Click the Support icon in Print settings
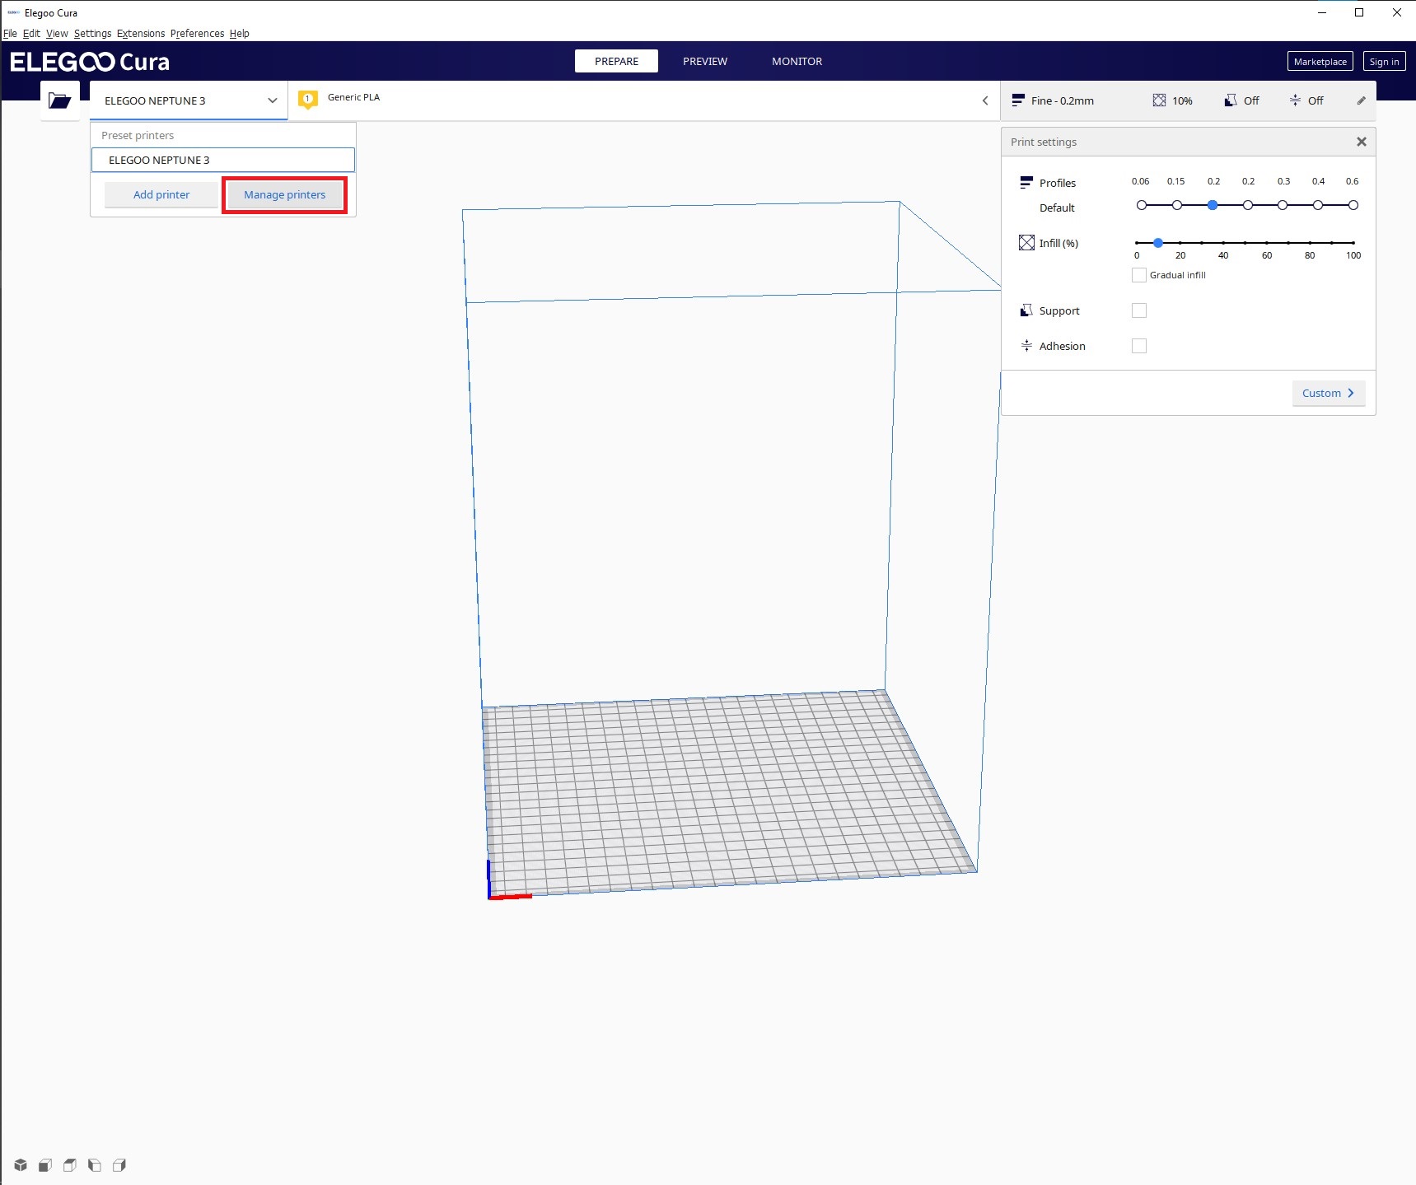The height and width of the screenshot is (1185, 1416). [x=1026, y=310]
